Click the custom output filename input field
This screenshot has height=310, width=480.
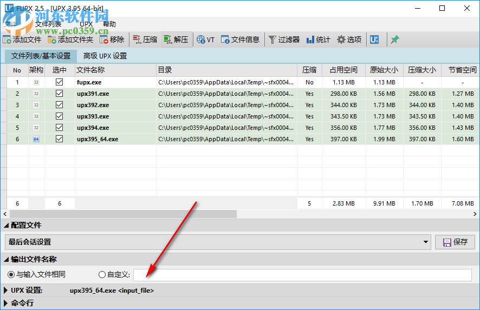pos(302,275)
